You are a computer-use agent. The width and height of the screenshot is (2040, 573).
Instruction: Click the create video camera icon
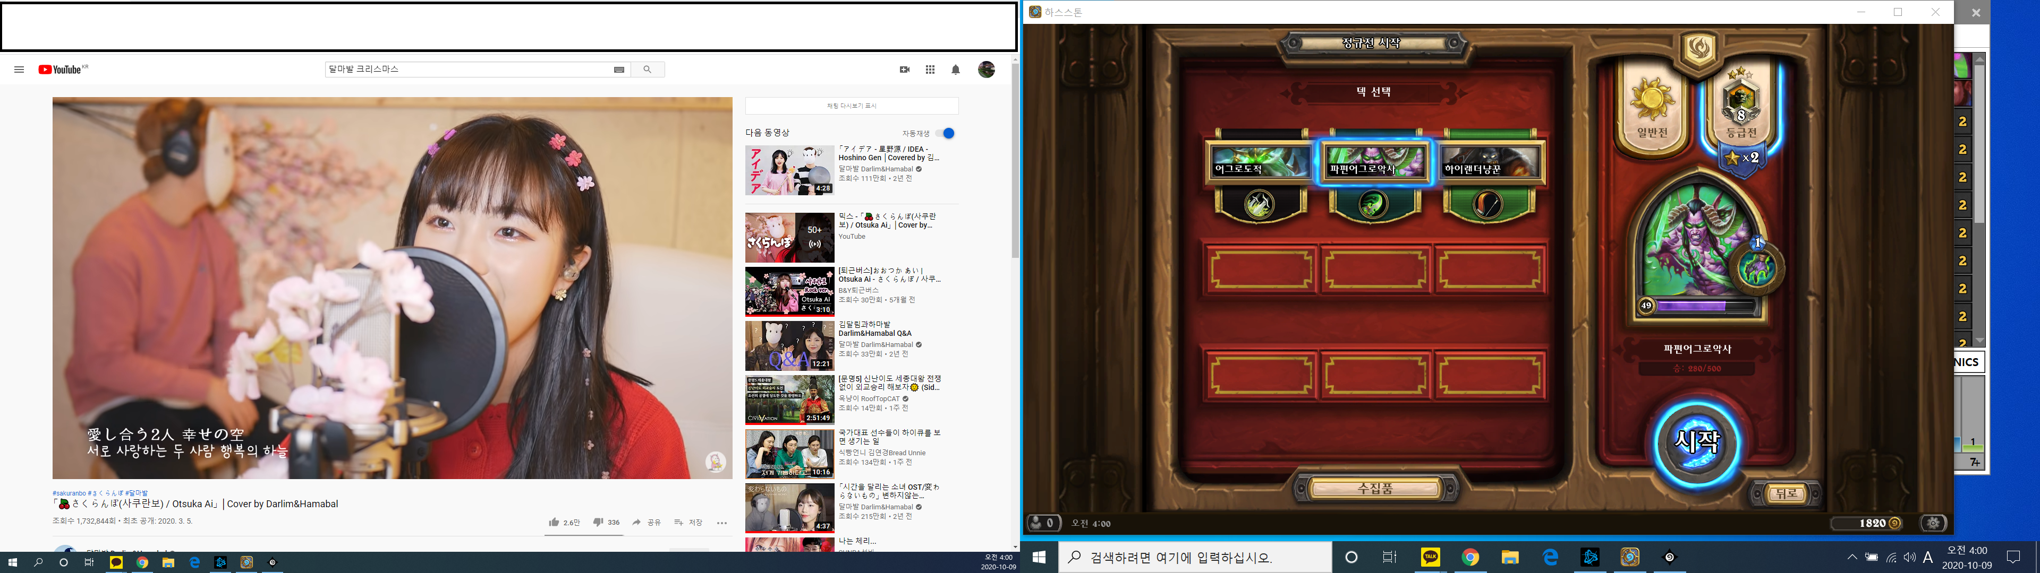click(904, 70)
